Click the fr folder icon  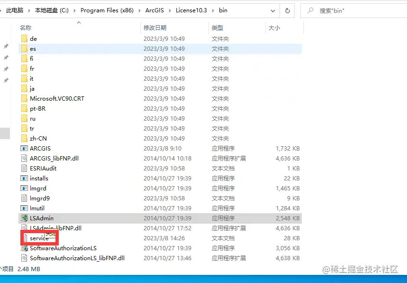click(x=24, y=69)
